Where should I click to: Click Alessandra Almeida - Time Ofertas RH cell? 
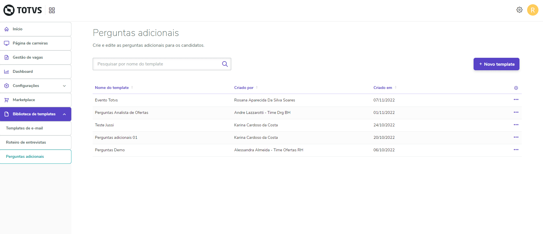[x=269, y=150]
